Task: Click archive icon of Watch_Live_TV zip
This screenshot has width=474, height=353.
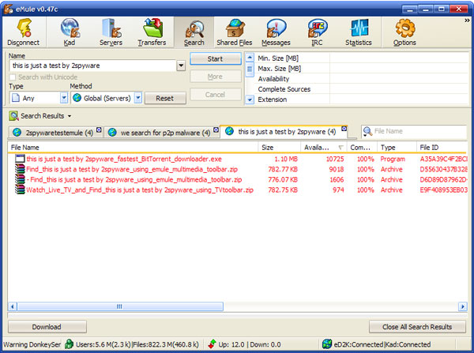Action: tap(20, 190)
